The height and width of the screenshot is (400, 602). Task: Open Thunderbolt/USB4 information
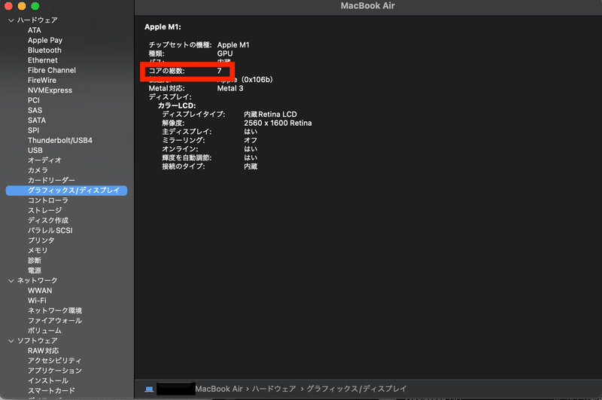click(x=60, y=140)
